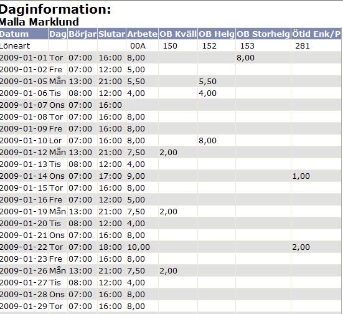This screenshot has height=314, width=343.
Task: Select date 2009-01-15
Action: (x=24, y=188)
